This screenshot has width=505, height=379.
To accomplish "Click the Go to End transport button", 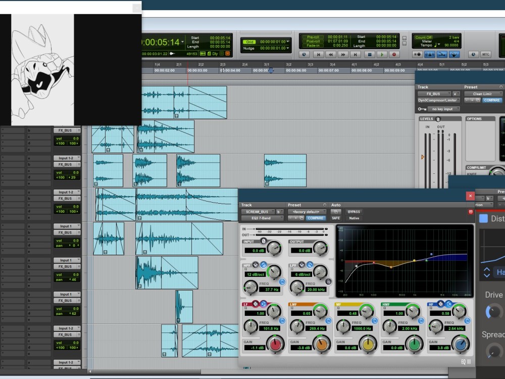I will coord(356,55).
